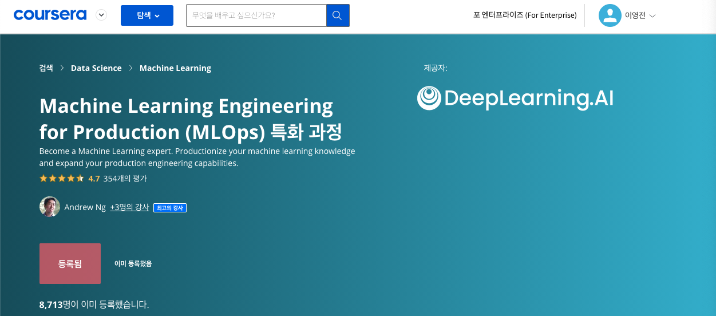Expand the 이영전 account menu
The height and width of the screenshot is (316, 716).
640,15
